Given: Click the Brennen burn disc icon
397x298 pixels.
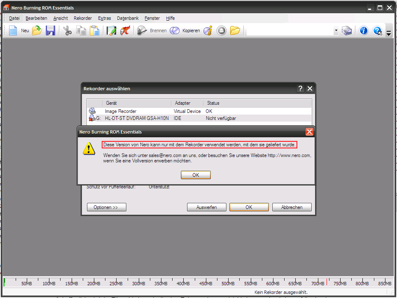Looking at the screenshot, I should 142,31.
